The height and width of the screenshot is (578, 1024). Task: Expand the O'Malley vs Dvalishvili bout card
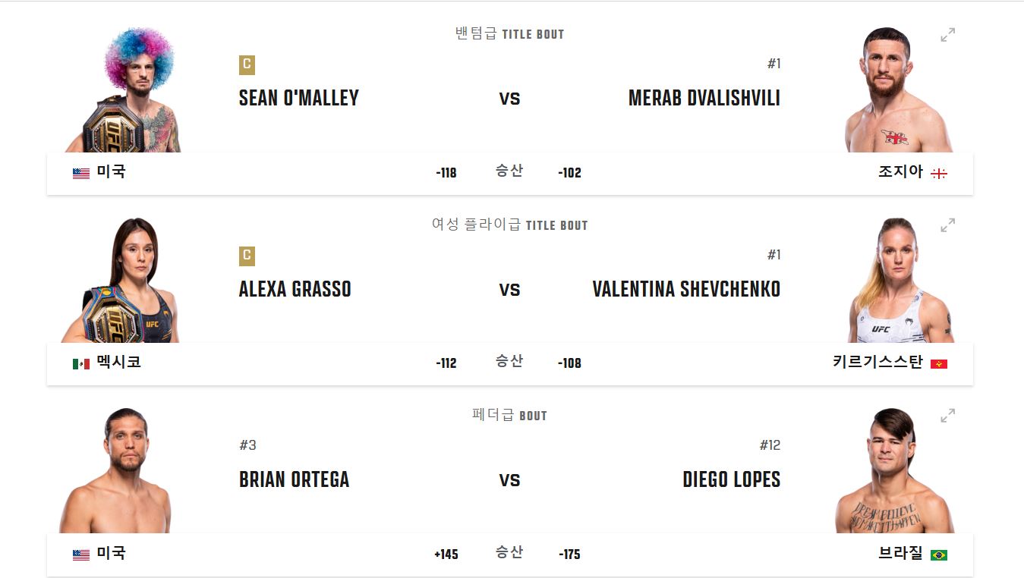pos(946,33)
